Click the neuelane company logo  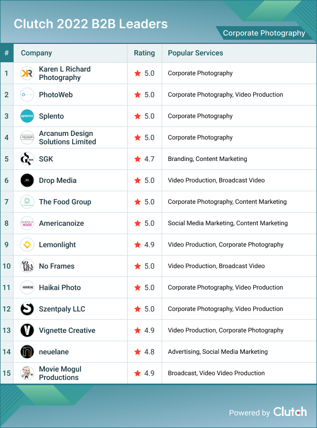click(x=27, y=352)
